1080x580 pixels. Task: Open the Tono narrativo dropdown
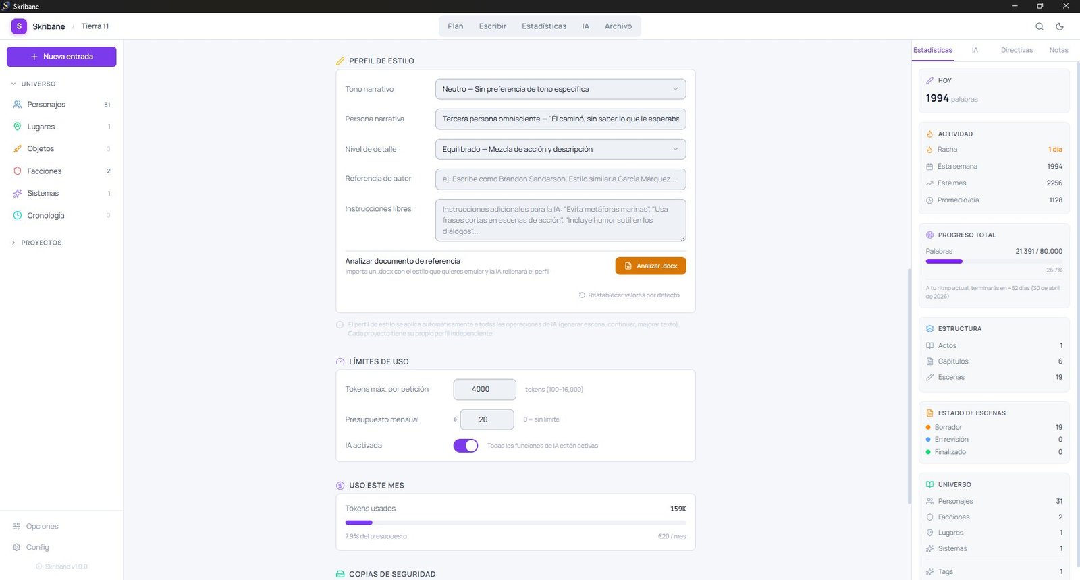click(560, 89)
